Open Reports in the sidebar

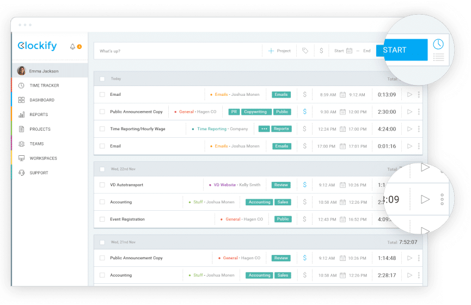pyautogui.click(x=39, y=115)
